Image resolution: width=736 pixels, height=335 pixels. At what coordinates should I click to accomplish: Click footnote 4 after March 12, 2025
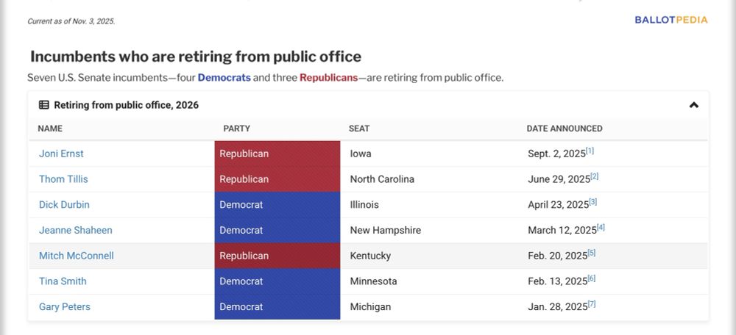click(601, 227)
